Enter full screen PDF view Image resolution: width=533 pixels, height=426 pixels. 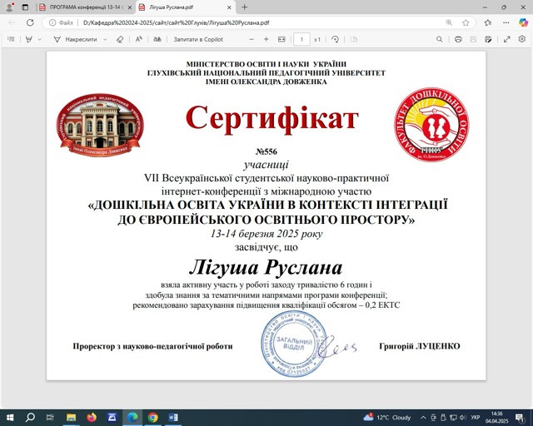[x=505, y=39]
